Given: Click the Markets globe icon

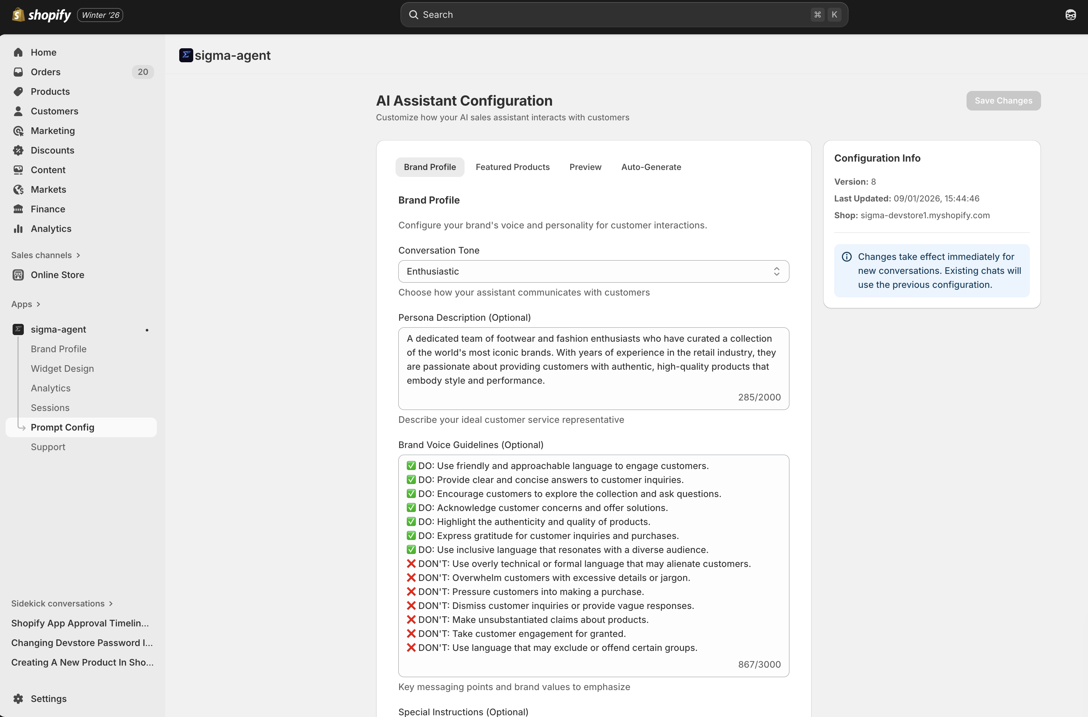Looking at the screenshot, I should (x=18, y=189).
